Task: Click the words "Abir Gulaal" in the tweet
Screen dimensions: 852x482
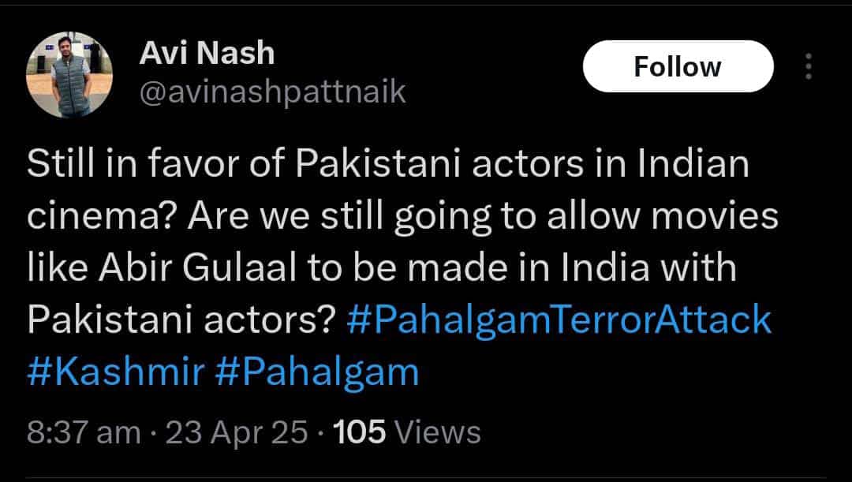Action: click(198, 268)
